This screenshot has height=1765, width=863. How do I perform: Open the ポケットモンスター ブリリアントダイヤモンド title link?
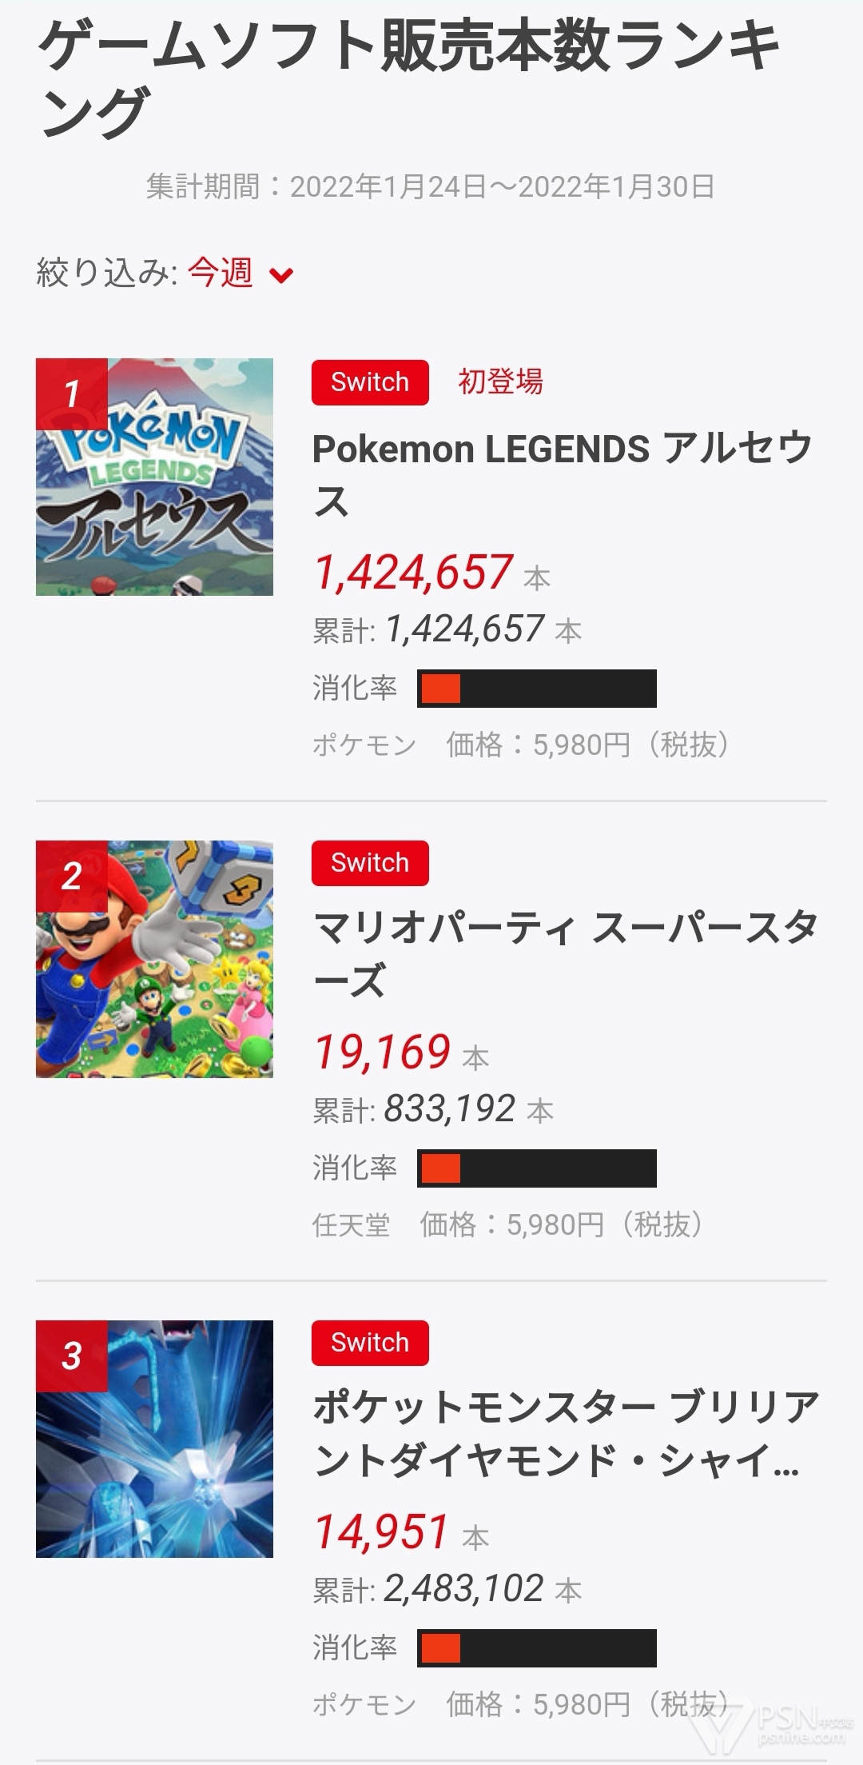[x=566, y=1433]
